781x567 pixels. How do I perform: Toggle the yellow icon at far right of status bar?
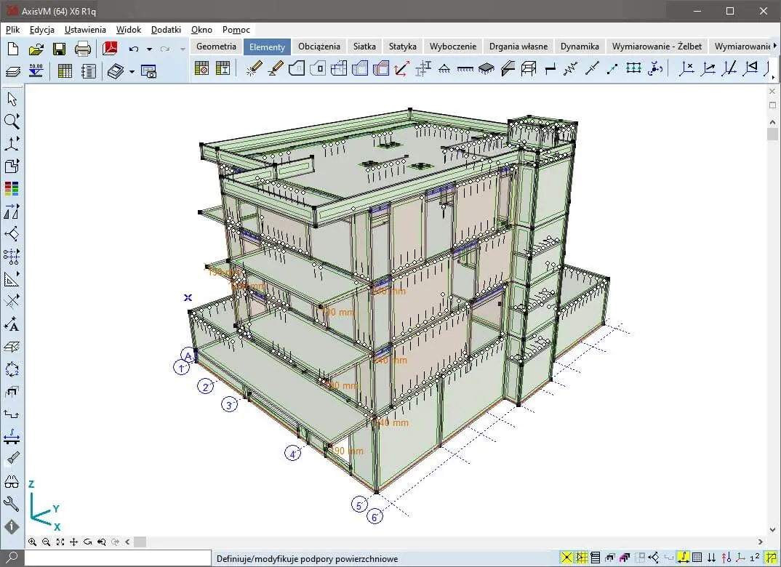[x=770, y=558]
